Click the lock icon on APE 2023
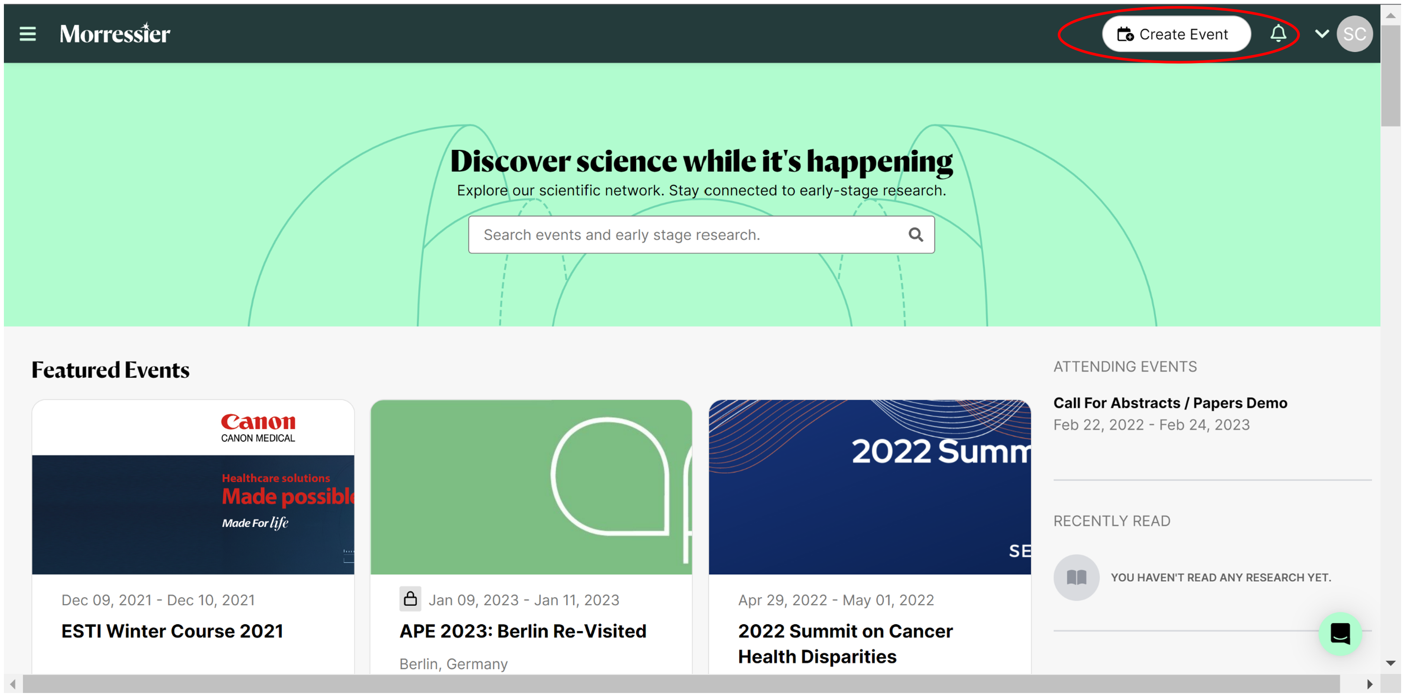 coord(410,599)
